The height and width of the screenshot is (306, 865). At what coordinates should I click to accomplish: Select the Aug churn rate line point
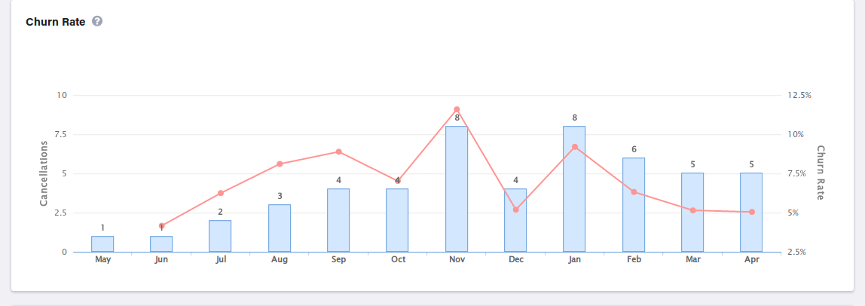click(x=280, y=164)
